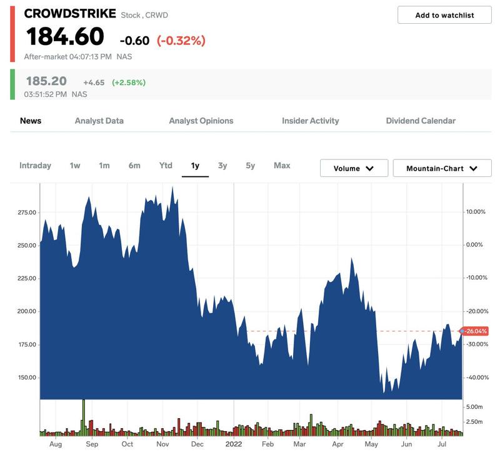
Task: Select the 1w chart range
Action: pos(75,166)
